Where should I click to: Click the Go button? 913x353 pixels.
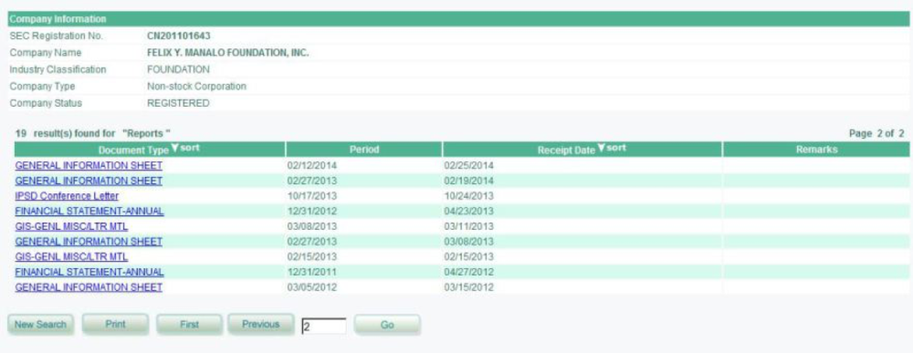[387, 325]
